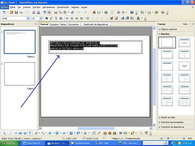The image size is (195, 146).
Task: Click zoom out minus button
Action: pos(161,138)
